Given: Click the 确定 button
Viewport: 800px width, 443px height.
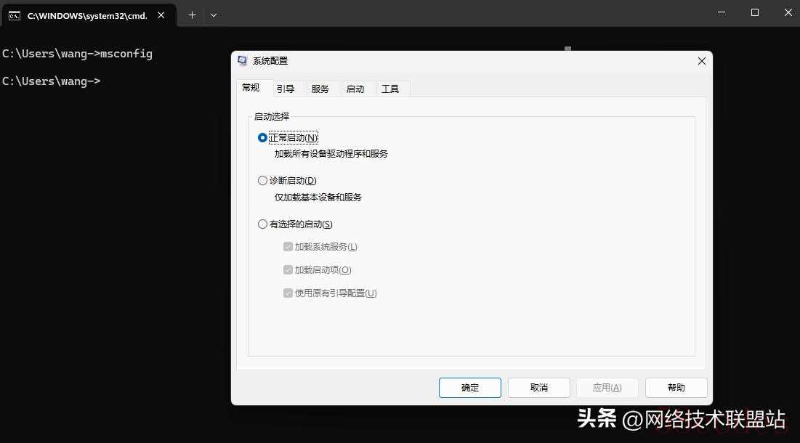Looking at the screenshot, I should tap(469, 388).
